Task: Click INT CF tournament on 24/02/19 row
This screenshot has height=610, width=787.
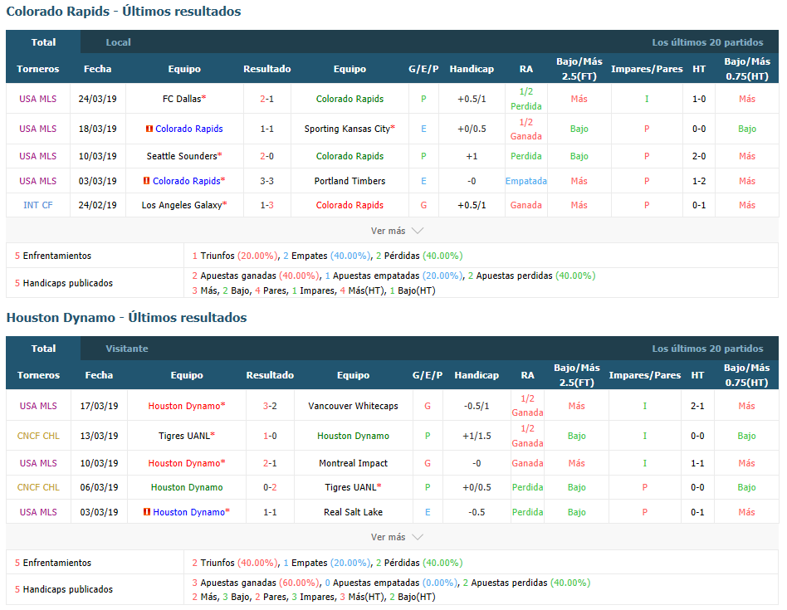Action: pyautogui.click(x=37, y=205)
